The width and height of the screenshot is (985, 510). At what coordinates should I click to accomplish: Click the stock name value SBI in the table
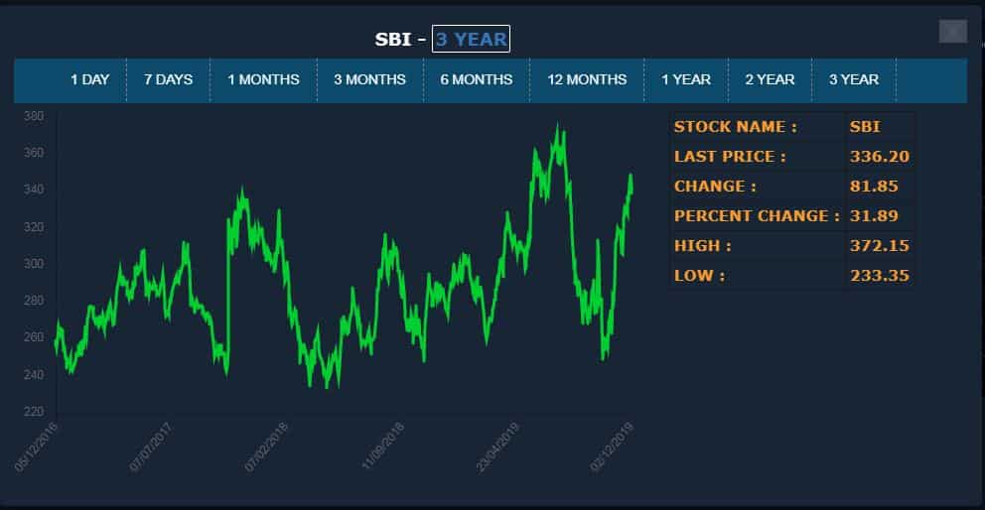click(865, 127)
